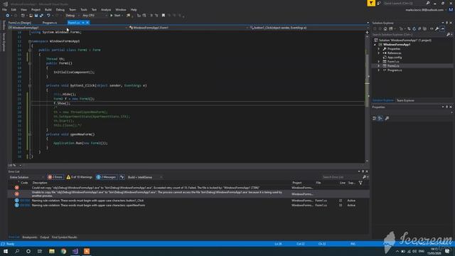This screenshot has height=256, width=455.
Task: Switch to the Program.cs editor tab
Action: coord(50,23)
